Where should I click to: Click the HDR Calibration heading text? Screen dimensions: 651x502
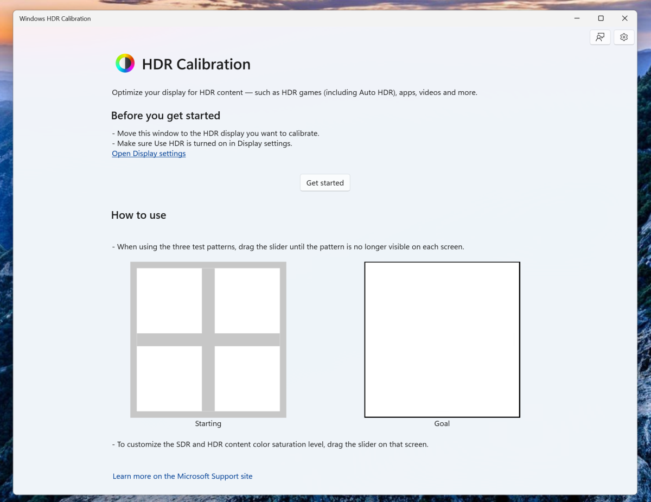(196, 64)
